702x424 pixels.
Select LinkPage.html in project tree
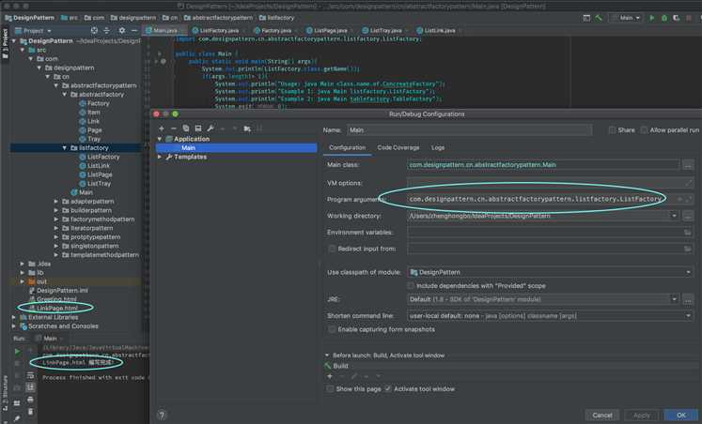tap(57, 309)
